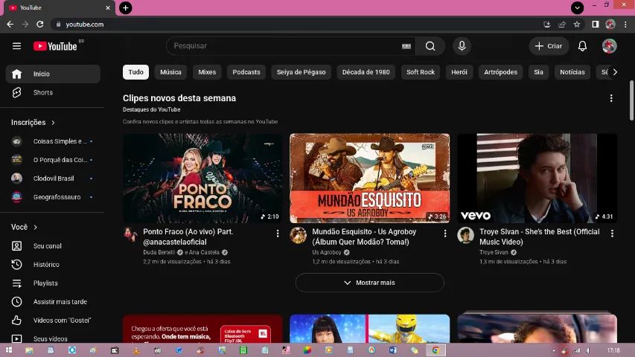Screen dimensions: 635x357
Task: Select Podcasts filter chip
Action: tap(246, 72)
